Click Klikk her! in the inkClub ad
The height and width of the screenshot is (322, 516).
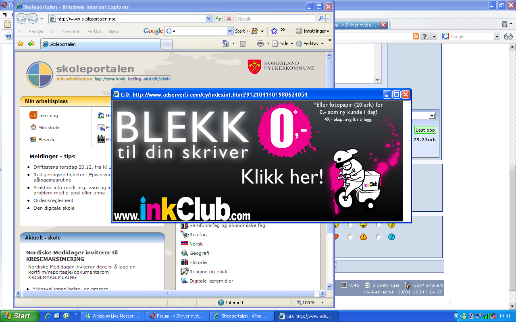click(282, 176)
